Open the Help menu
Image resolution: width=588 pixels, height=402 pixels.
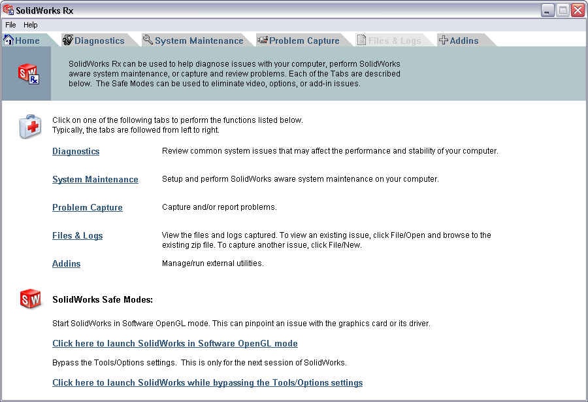pyautogui.click(x=30, y=25)
